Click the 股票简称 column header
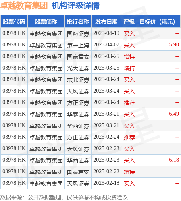Viewport: 181px width, 201px height. tap(46, 21)
